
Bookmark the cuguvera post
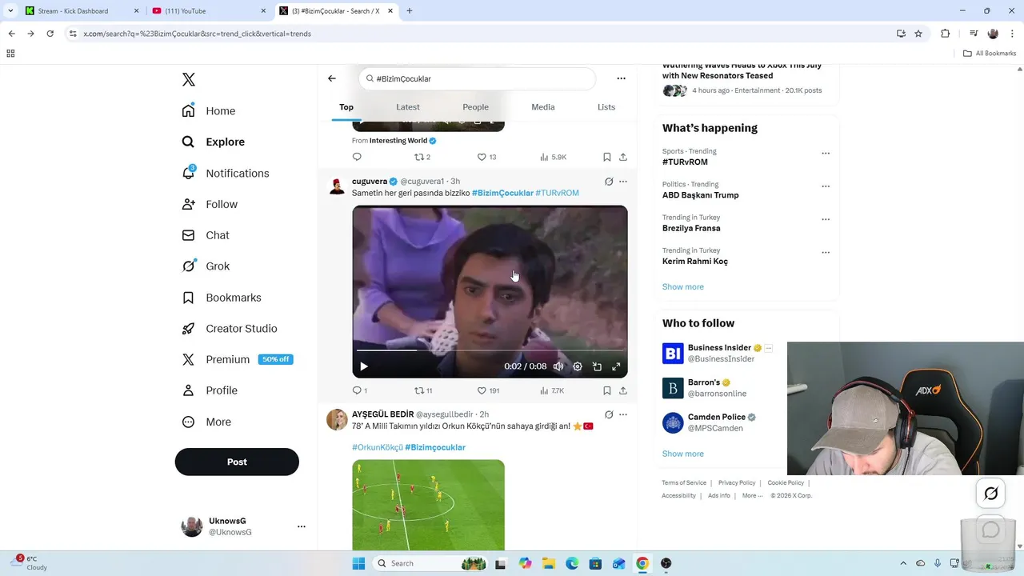[x=607, y=390]
